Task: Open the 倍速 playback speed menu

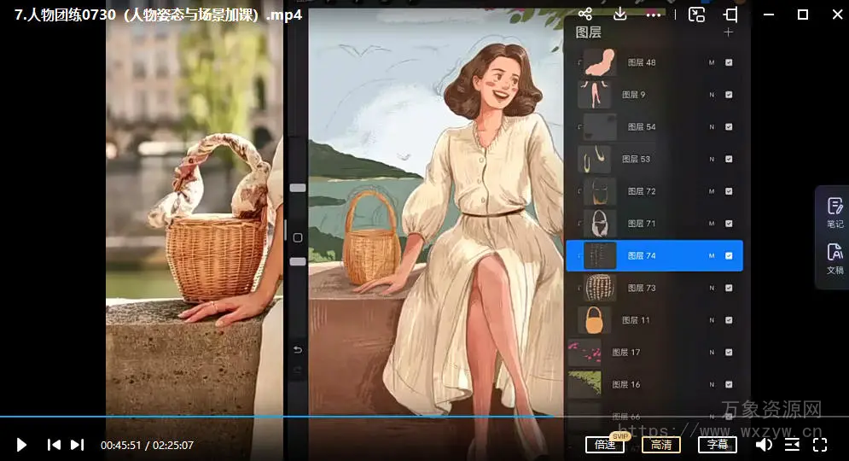Action: point(605,445)
